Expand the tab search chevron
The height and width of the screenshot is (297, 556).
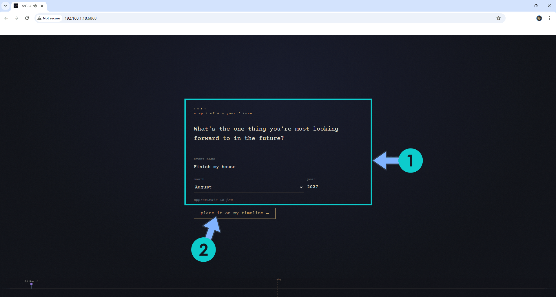pyautogui.click(x=6, y=6)
